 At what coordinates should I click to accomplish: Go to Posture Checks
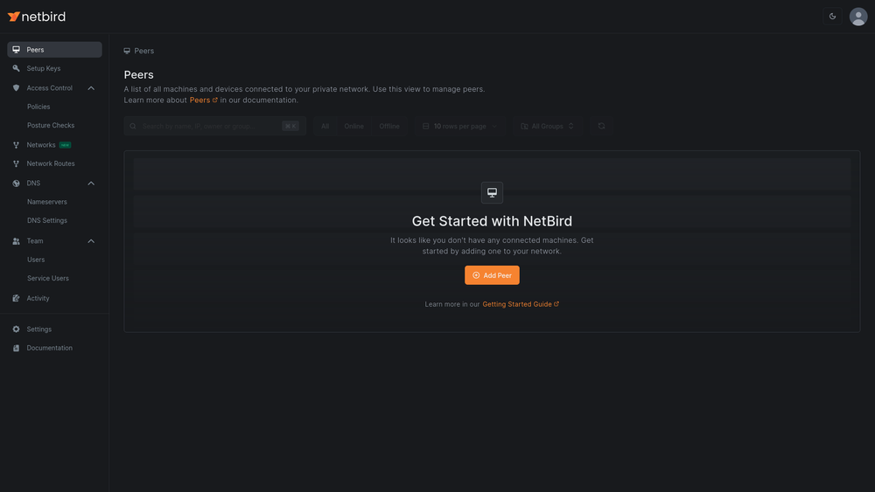(x=51, y=125)
